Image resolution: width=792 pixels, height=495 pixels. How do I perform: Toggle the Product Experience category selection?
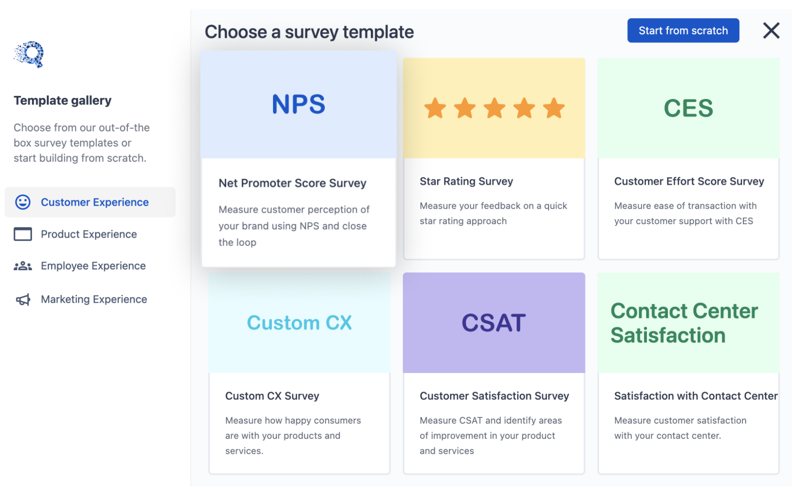pyautogui.click(x=89, y=233)
